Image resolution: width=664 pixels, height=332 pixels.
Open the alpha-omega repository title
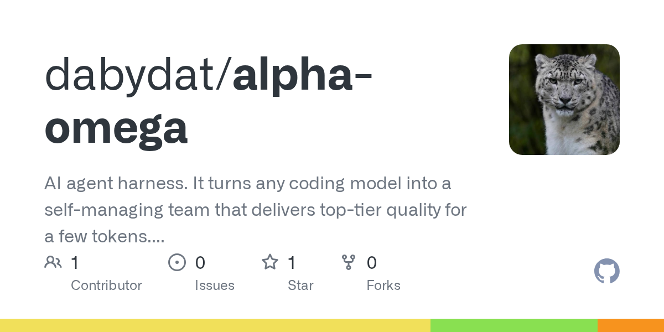click(208, 101)
